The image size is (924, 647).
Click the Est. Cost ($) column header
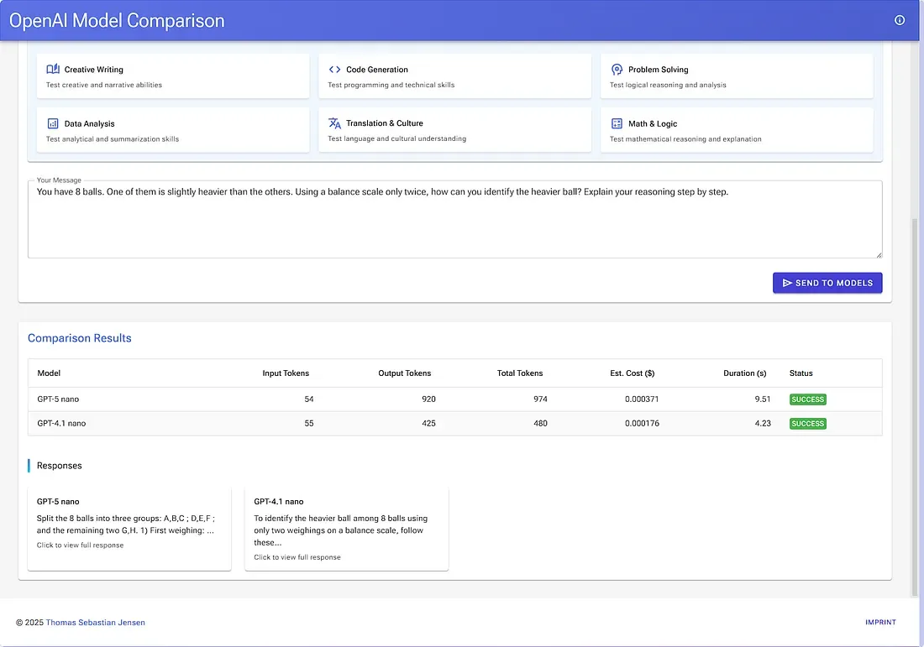(x=632, y=373)
